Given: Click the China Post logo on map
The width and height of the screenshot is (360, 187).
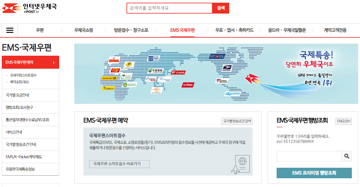Looking at the screenshot, I should (156, 71).
